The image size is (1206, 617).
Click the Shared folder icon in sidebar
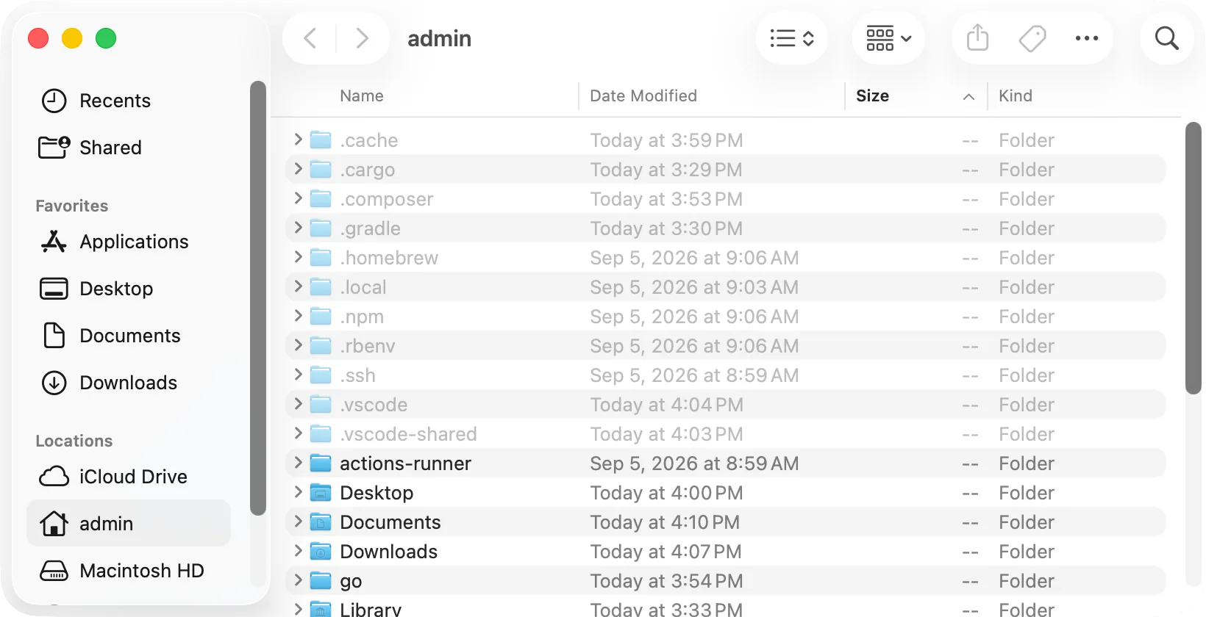[x=54, y=148]
